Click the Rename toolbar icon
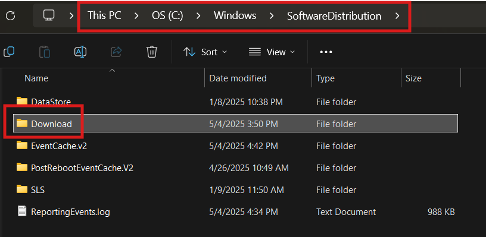 tap(80, 52)
